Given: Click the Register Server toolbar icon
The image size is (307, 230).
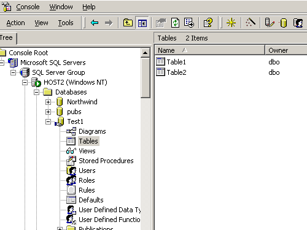Looking at the screenshot, I should 270,23.
